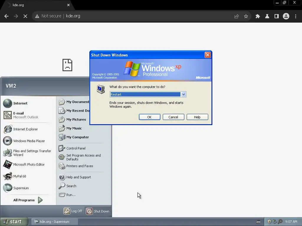Screen dimensions: 302x226
Task: Toggle the browser side panel icon
Action: tap(277, 16)
